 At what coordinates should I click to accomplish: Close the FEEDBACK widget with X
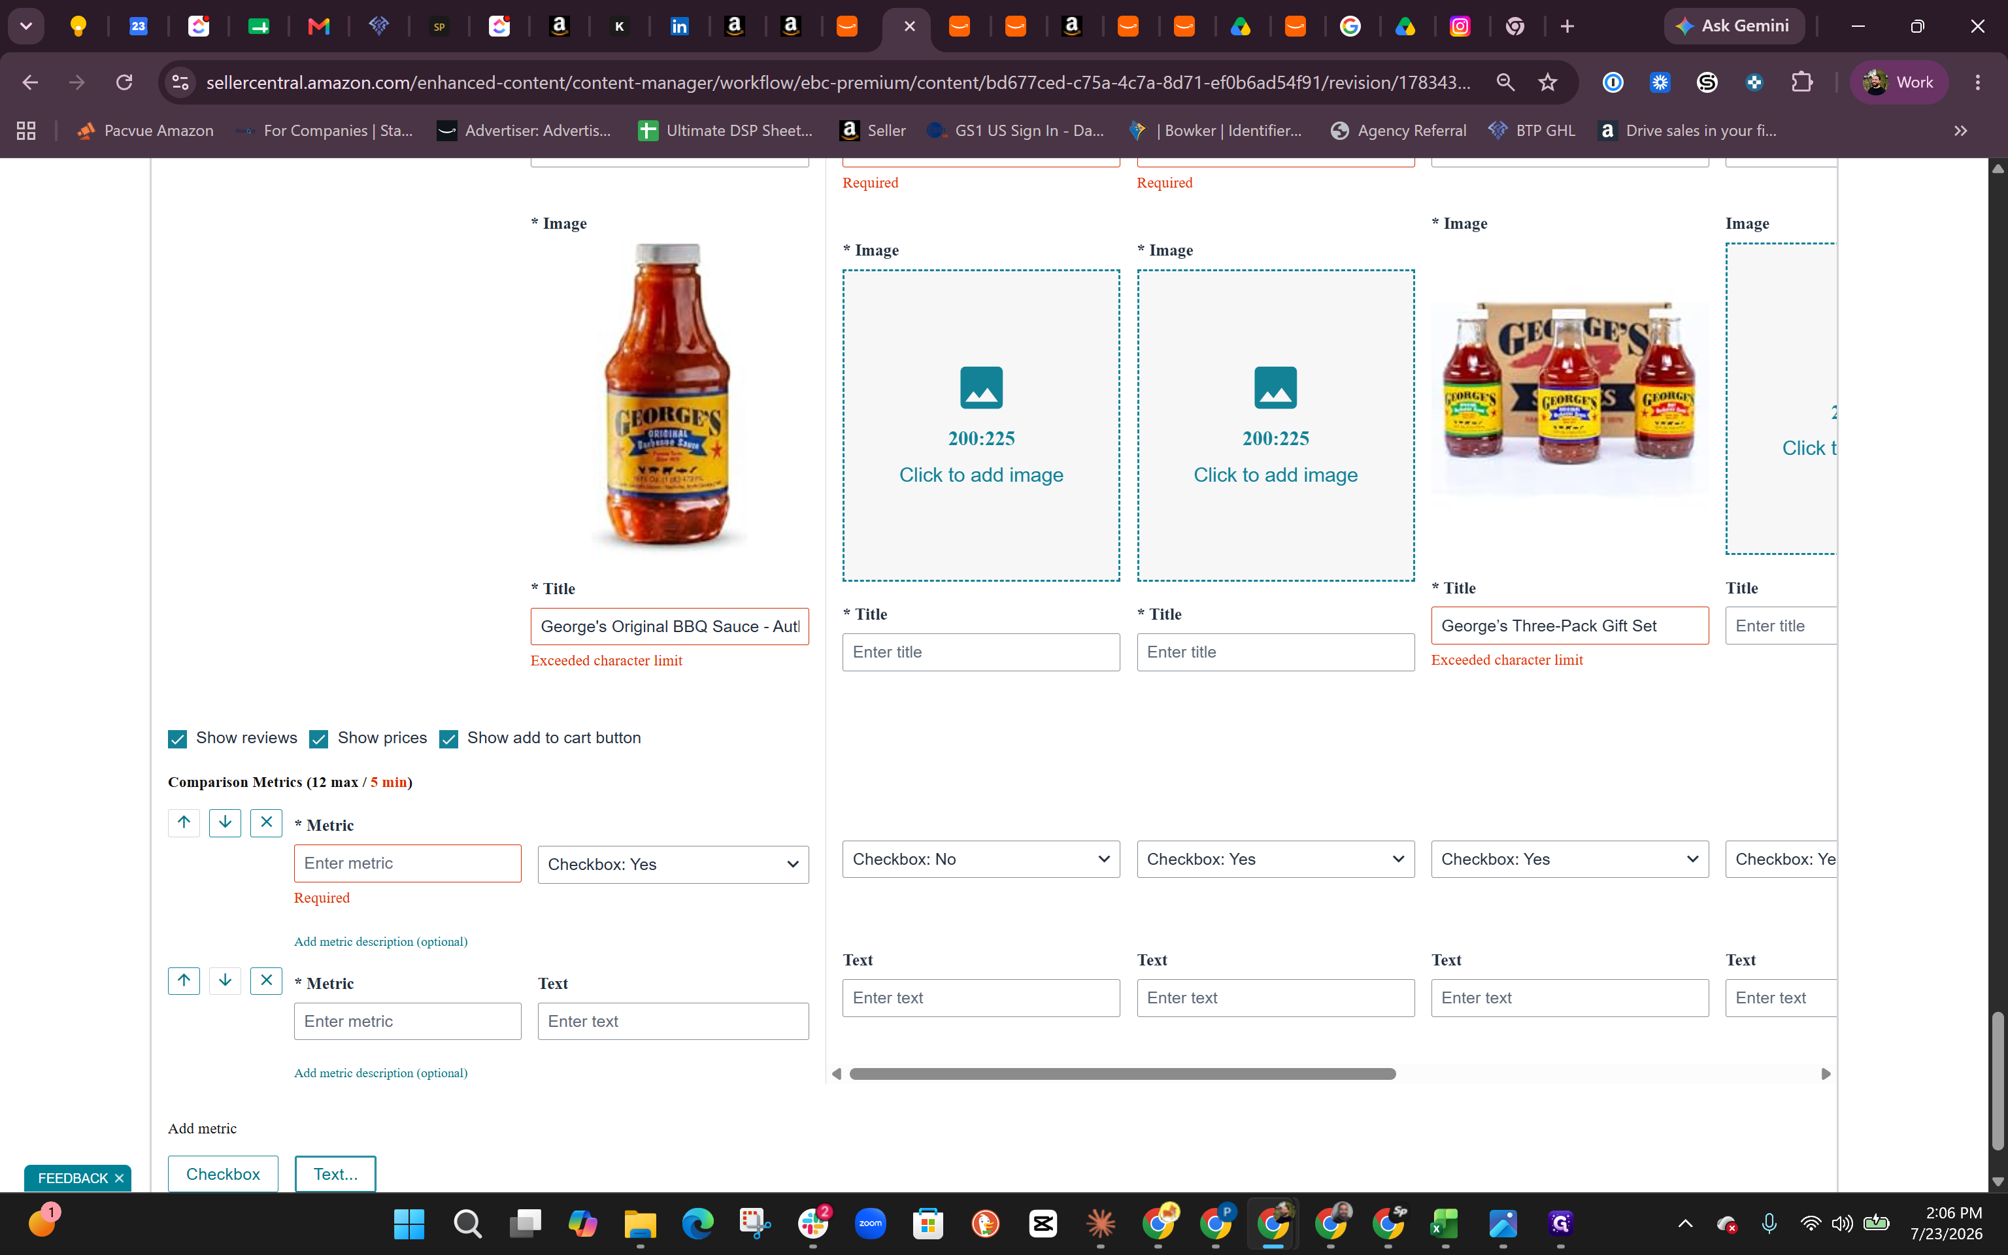point(120,1178)
